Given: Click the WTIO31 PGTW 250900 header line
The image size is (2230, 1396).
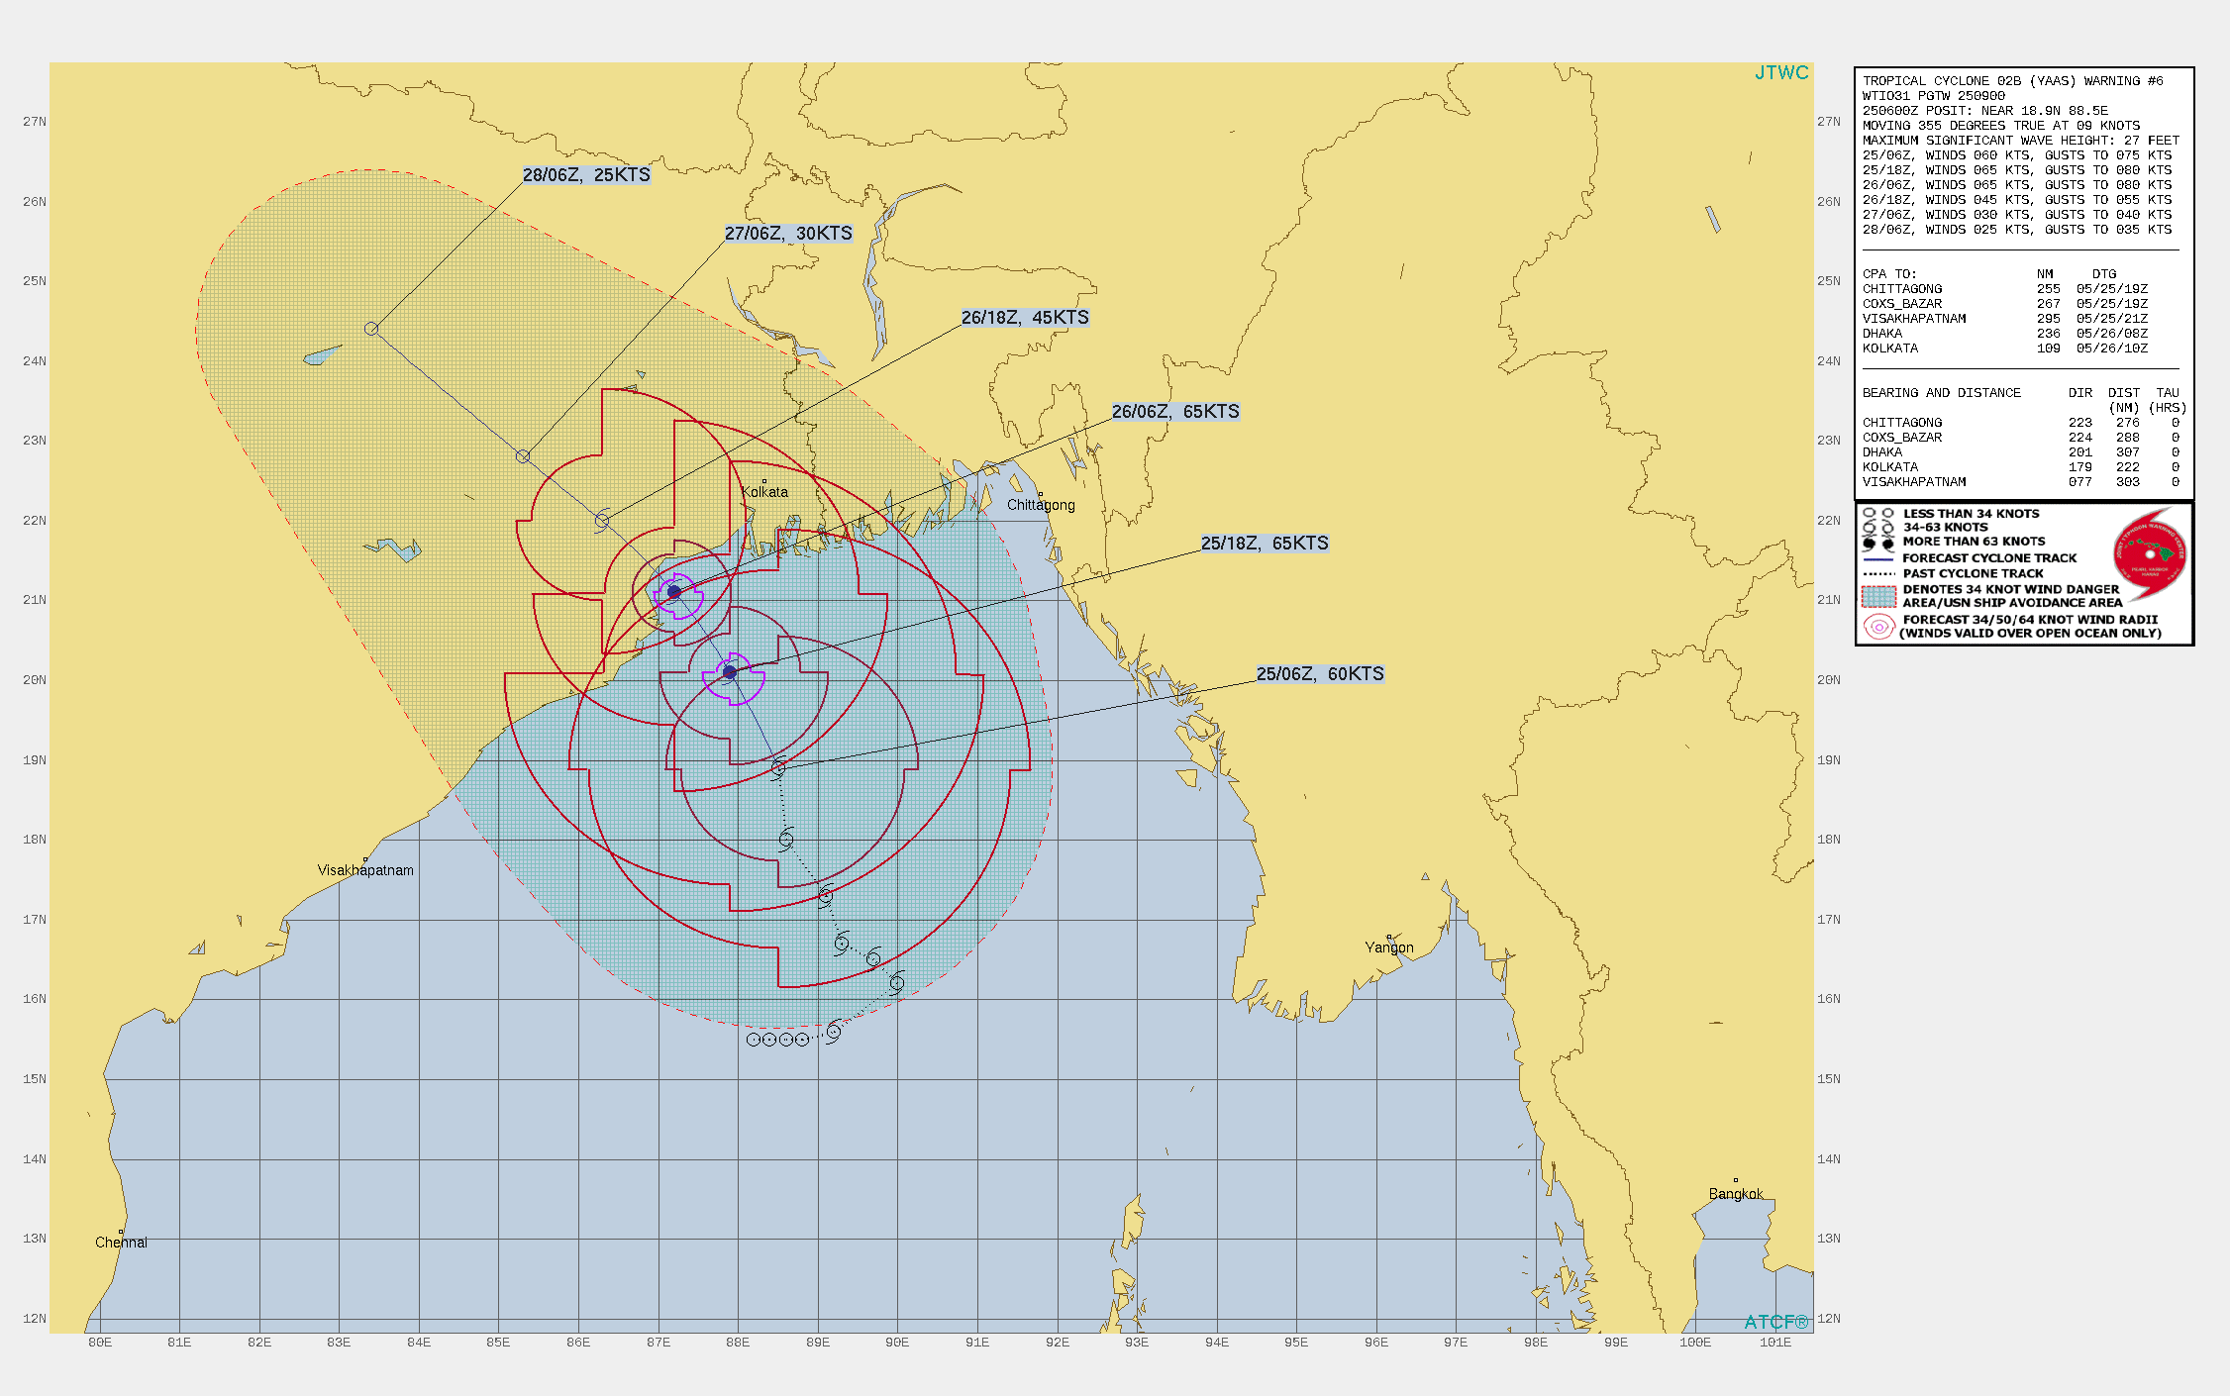Looking at the screenshot, I should [x=1933, y=96].
